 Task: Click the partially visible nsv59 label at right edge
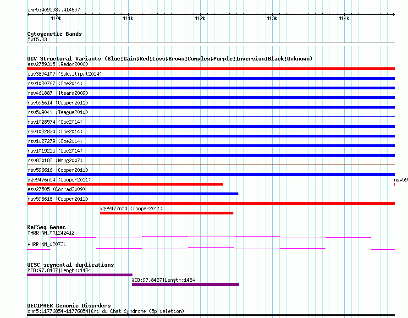click(x=401, y=180)
